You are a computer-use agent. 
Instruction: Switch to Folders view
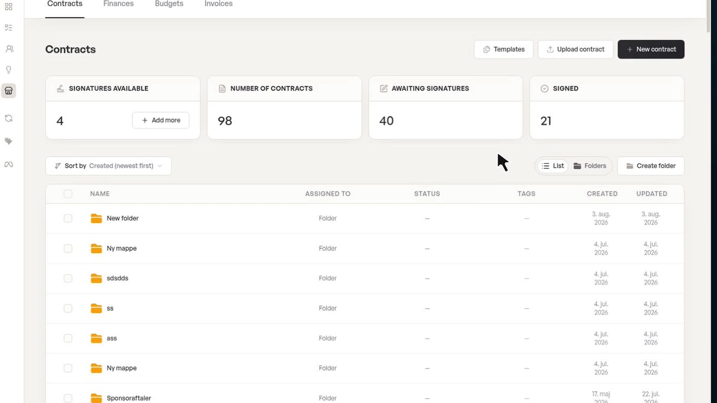click(590, 166)
